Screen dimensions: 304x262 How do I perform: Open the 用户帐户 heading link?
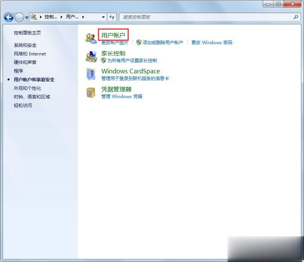click(x=113, y=35)
